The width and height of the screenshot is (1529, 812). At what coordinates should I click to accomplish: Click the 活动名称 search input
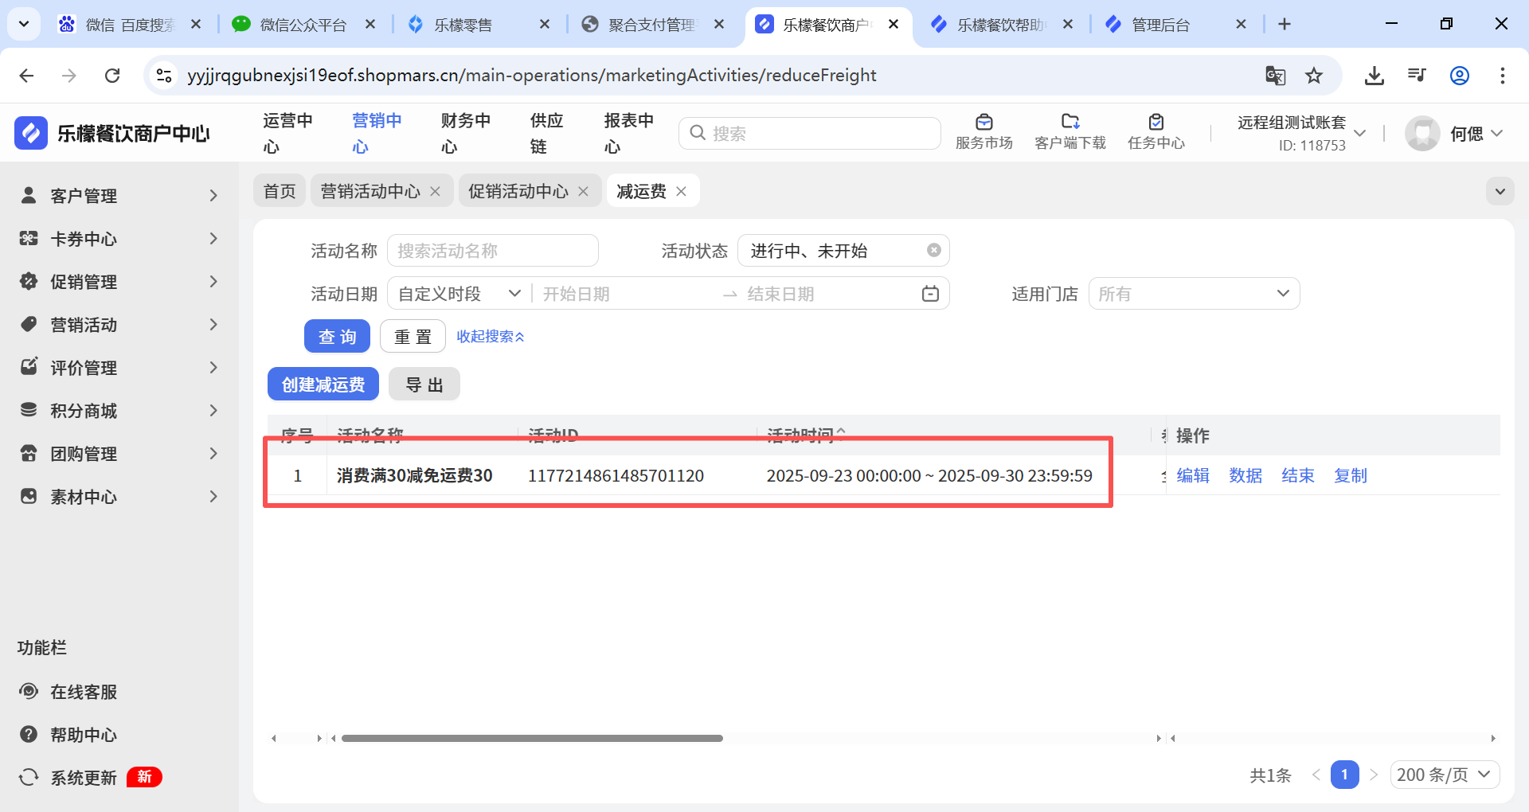[492, 251]
